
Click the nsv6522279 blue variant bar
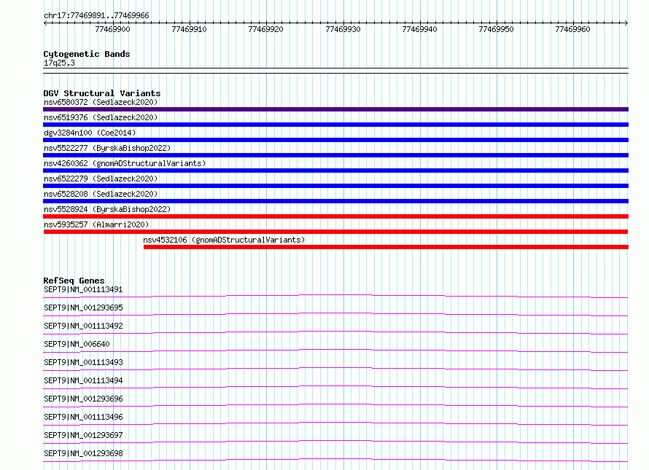335,186
